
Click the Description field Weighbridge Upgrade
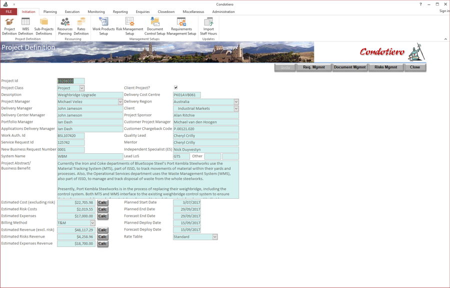click(x=90, y=95)
